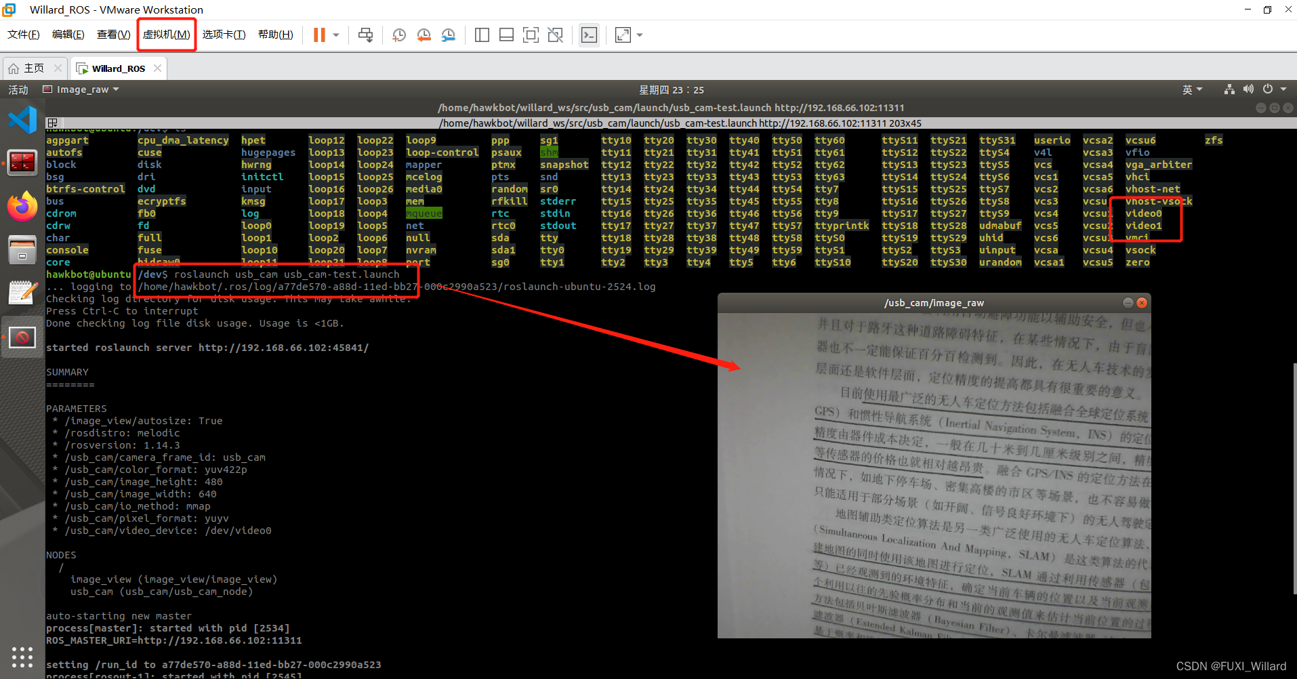Viewport: 1297px width, 679px height.
Task: Launch Visual Studio Code from the dock
Action: coord(22,120)
